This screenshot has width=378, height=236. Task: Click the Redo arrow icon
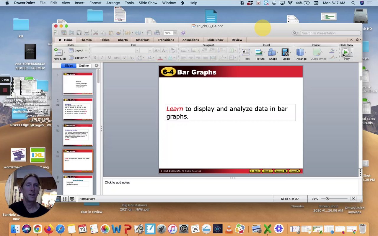point(138,33)
